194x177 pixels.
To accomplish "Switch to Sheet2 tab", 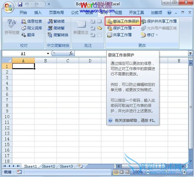I will pyautogui.click(x=48, y=166).
